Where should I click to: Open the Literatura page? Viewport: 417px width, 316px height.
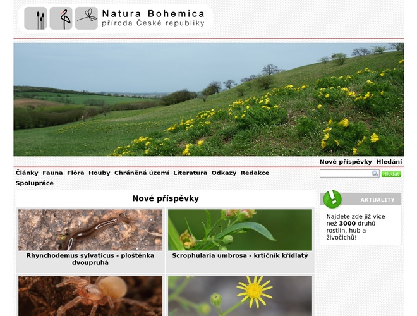point(190,173)
